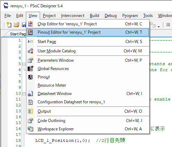Click the Chip Editor menu icon
The width and height of the screenshot is (172, 147).
pos(30,24)
